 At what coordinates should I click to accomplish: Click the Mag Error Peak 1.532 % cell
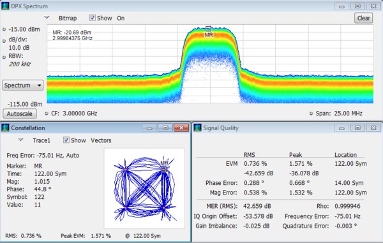coord(301,193)
